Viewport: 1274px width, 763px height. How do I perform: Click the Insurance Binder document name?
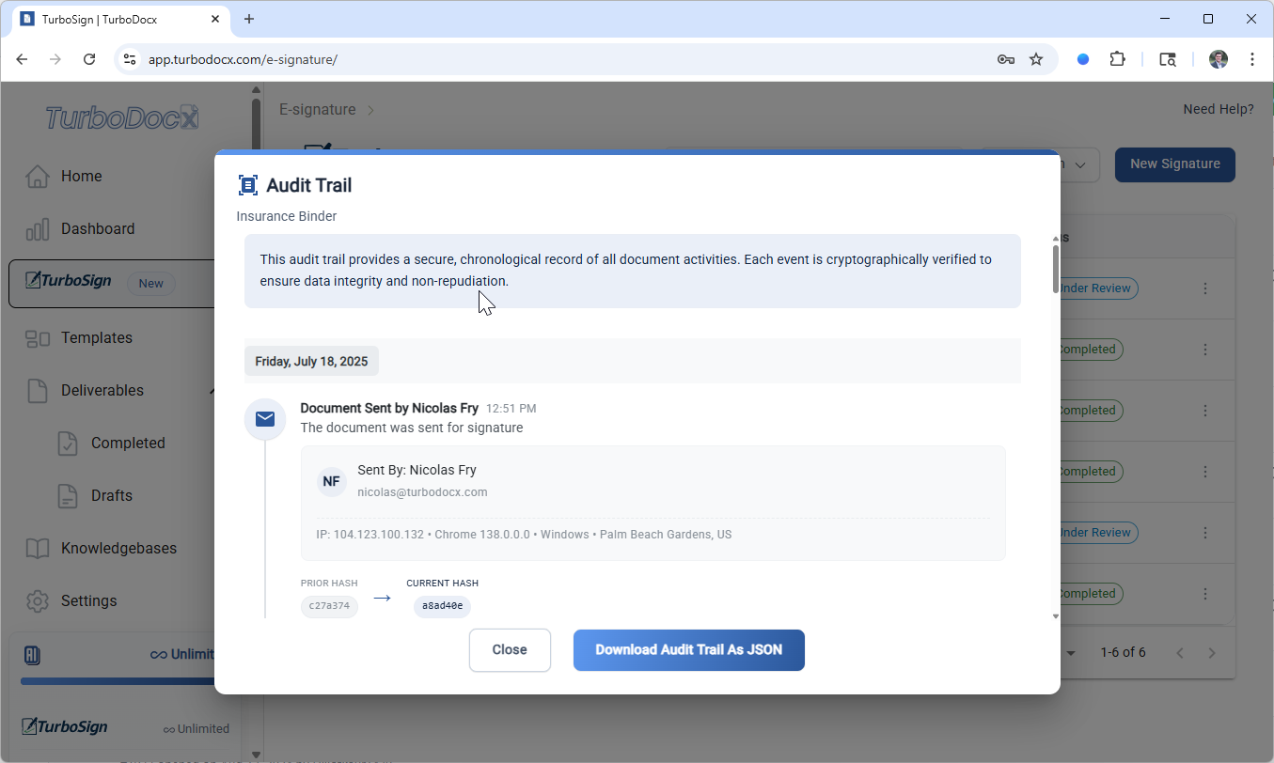(287, 217)
